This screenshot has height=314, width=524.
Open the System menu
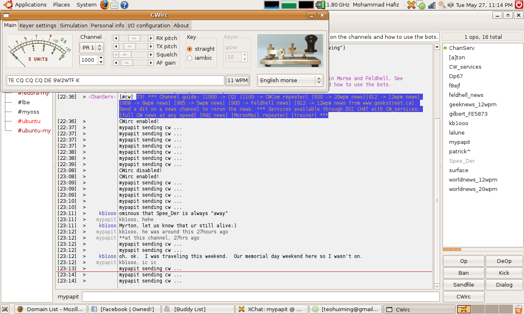coord(86,5)
